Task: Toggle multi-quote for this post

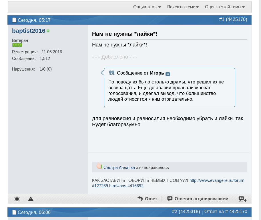Action: click(x=242, y=199)
